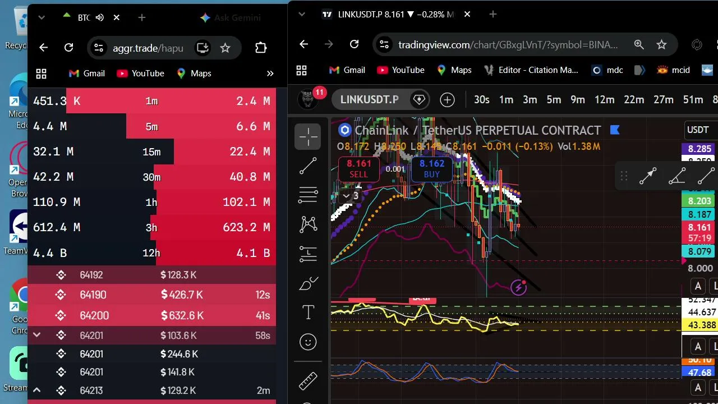Select the brush drawing tool
The image size is (718, 404).
[308, 283]
